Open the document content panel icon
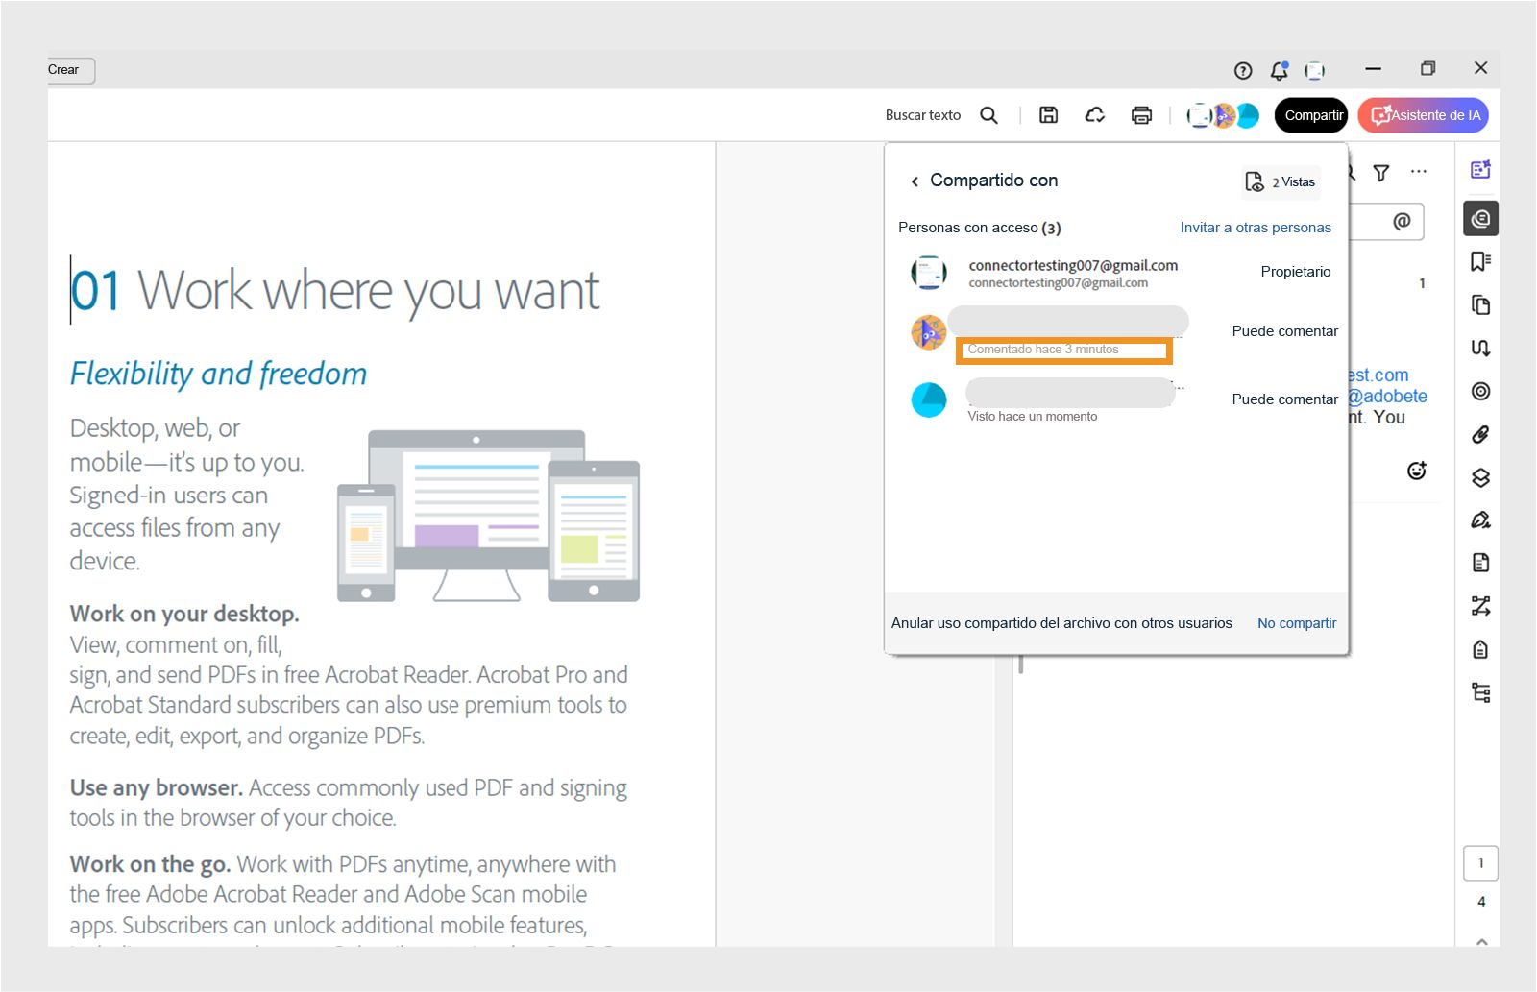 (x=1480, y=563)
